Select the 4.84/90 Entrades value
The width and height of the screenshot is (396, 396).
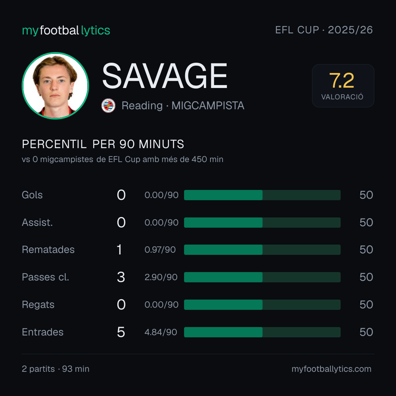pyautogui.click(x=161, y=332)
